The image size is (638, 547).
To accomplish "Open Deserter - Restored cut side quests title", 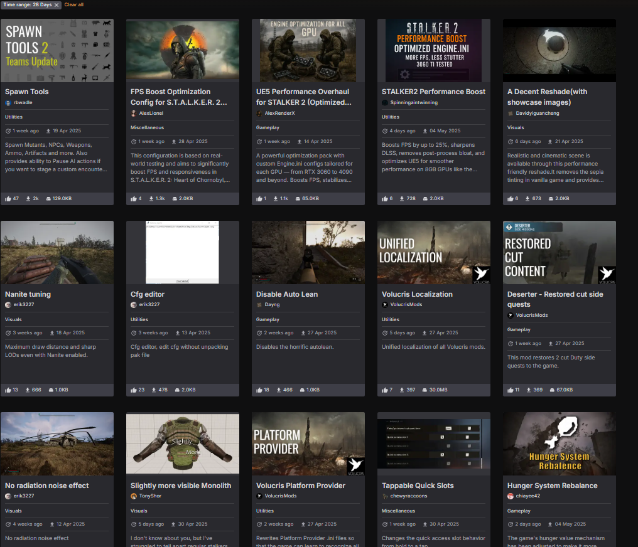I will coord(555,299).
